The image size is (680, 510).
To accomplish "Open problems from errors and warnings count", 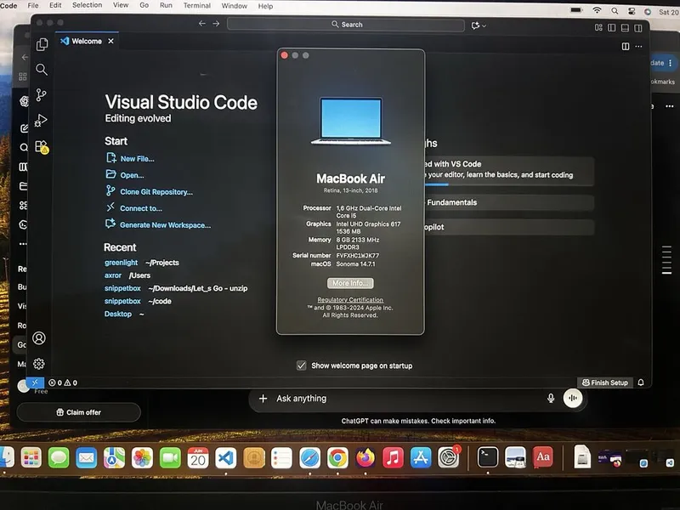I will [x=63, y=382].
